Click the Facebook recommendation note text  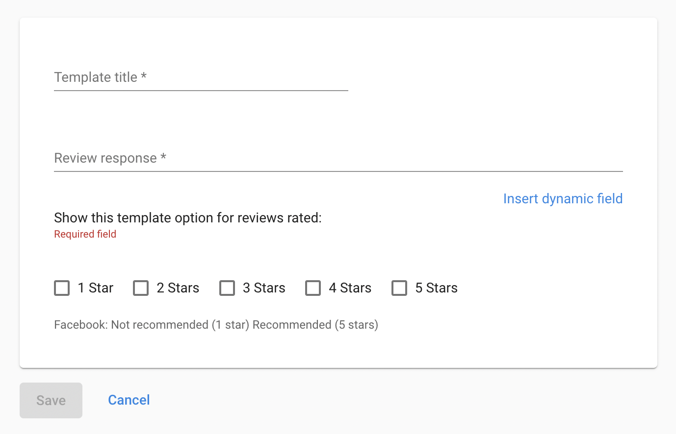pyautogui.click(x=216, y=325)
